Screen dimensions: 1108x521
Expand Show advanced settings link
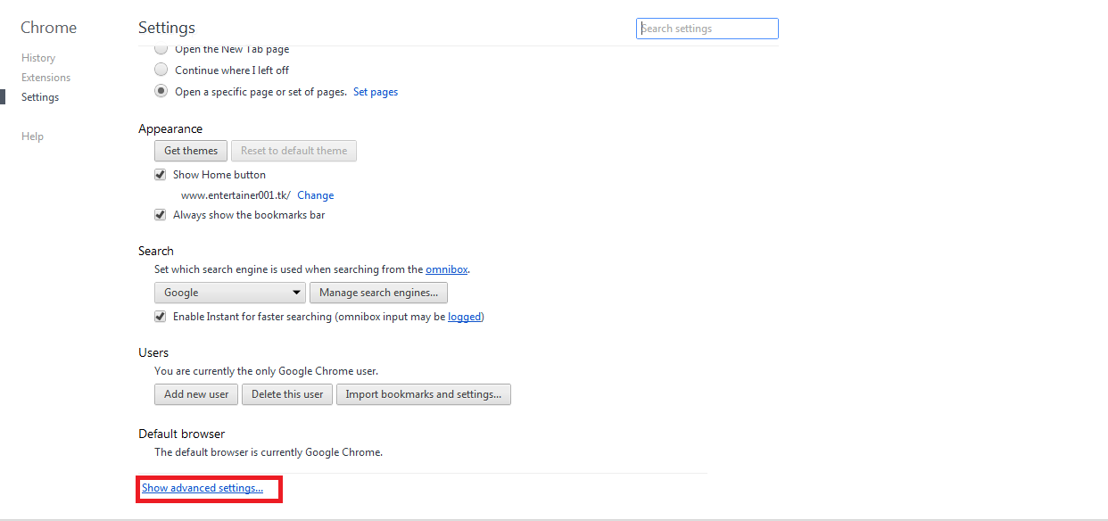(203, 488)
